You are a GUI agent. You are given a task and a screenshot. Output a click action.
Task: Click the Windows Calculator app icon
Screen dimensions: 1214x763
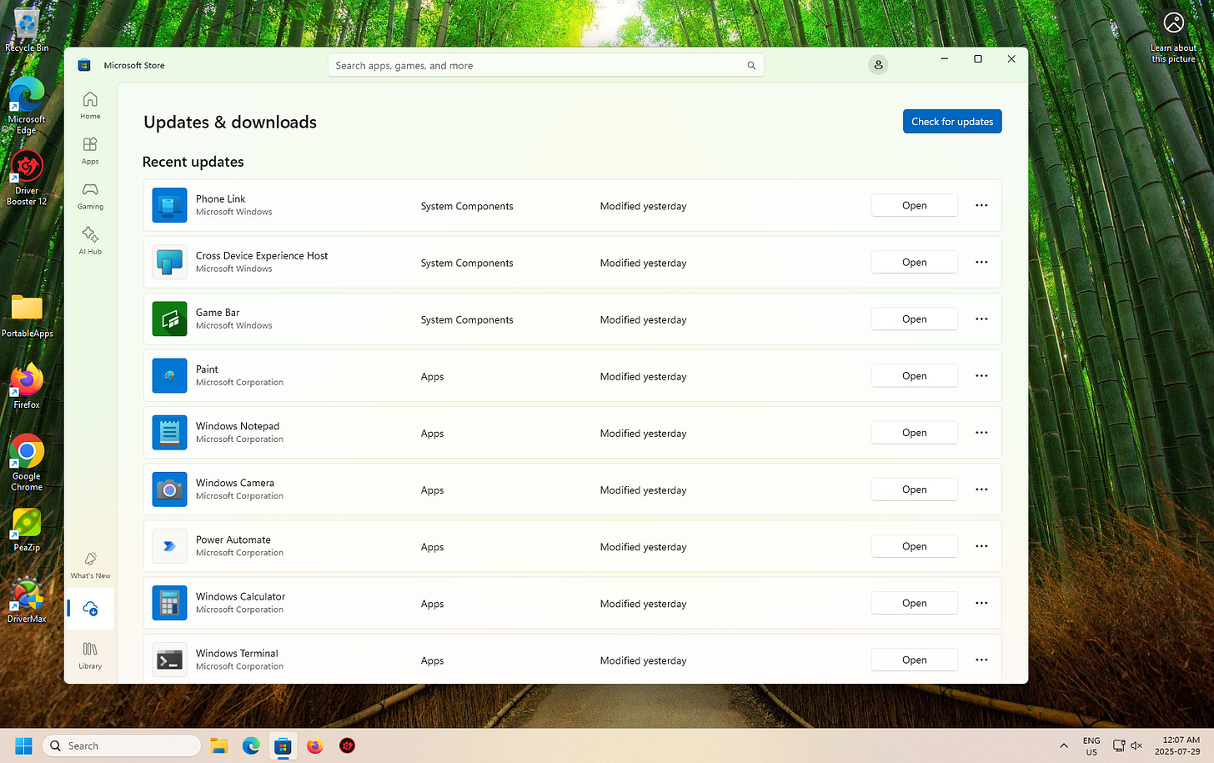pyautogui.click(x=169, y=602)
